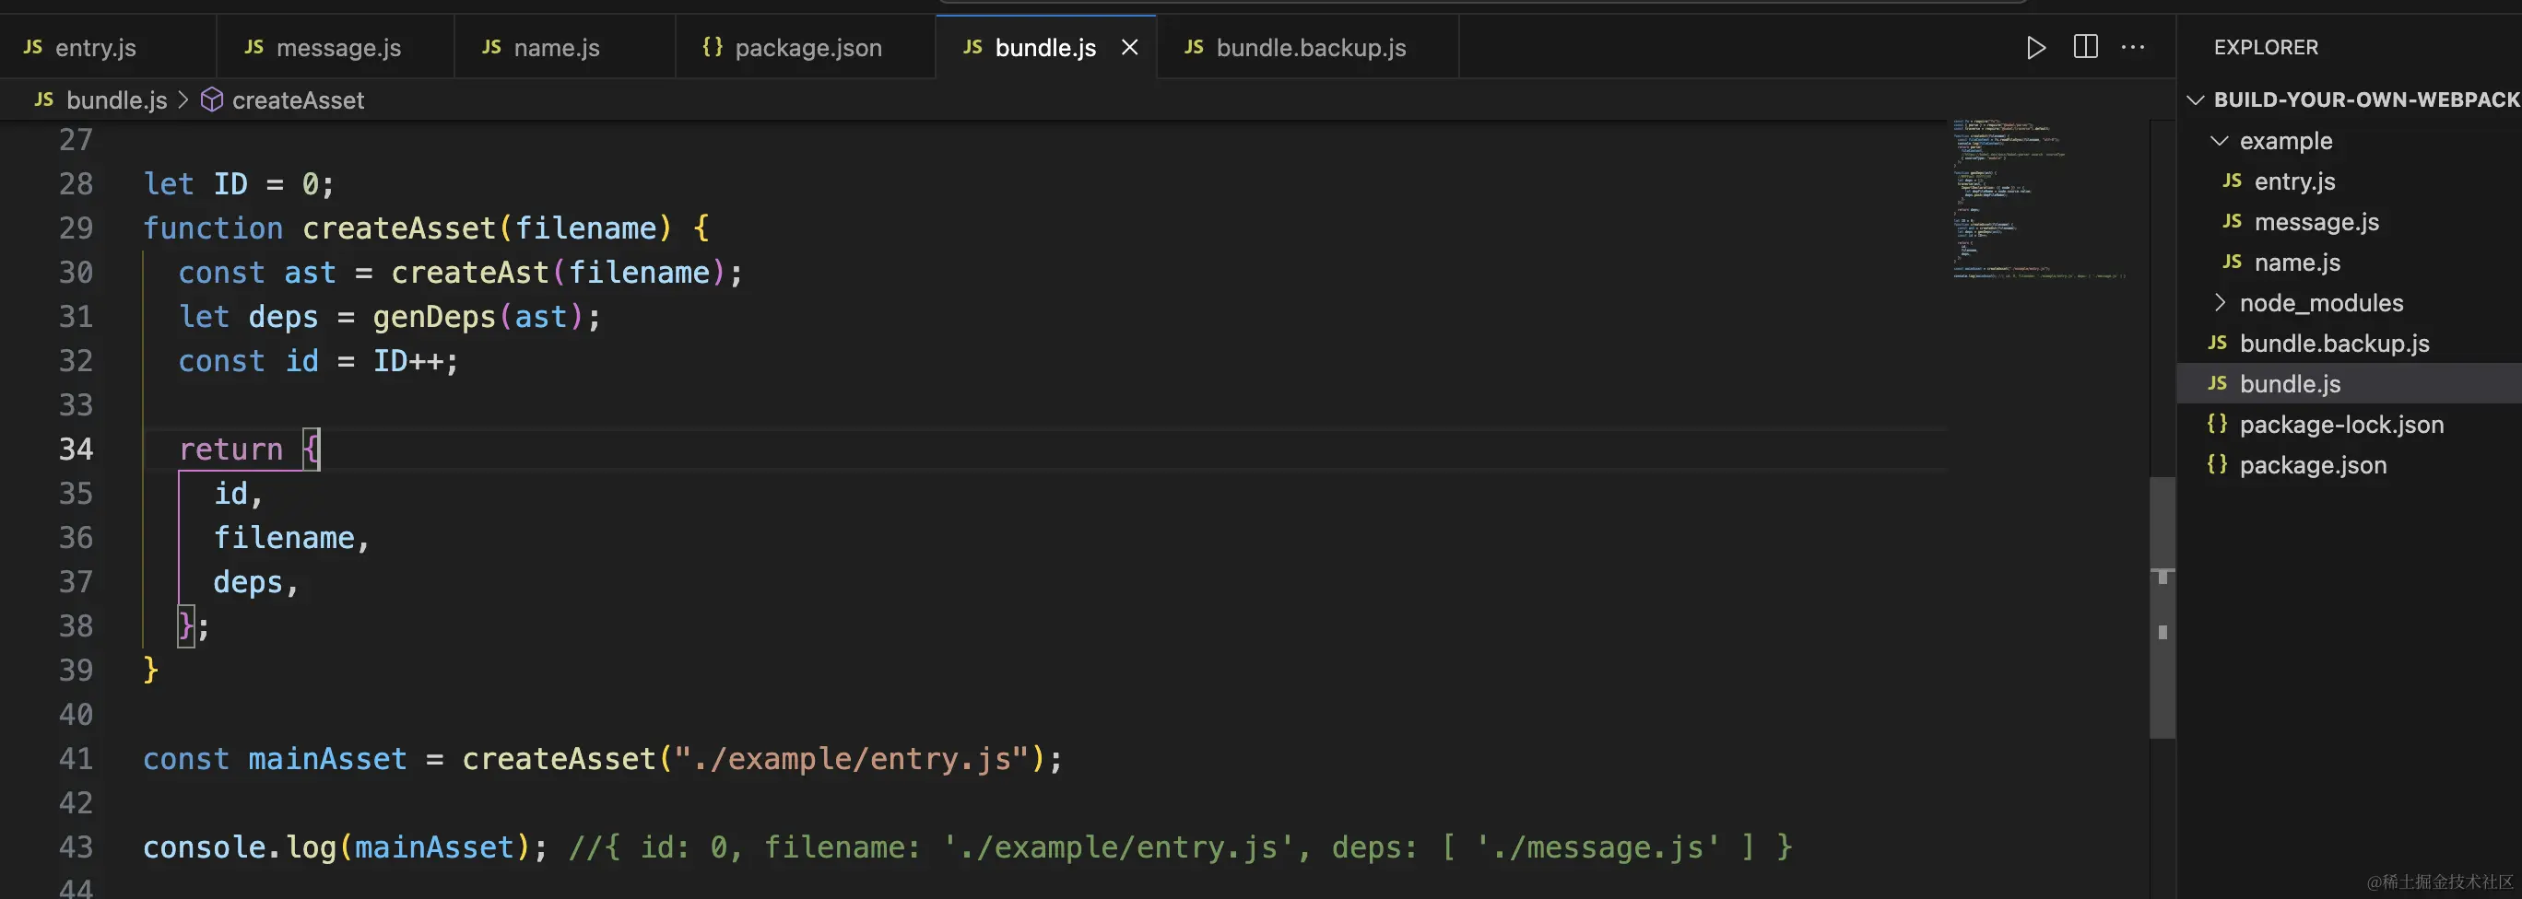Click the minimap code preview
This screenshot has width=2522, height=899.
coord(2039,200)
